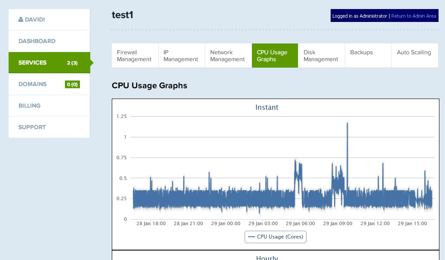Click the blue line swatch in legend
Screen dimensions: 445x260
click(x=251, y=237)
